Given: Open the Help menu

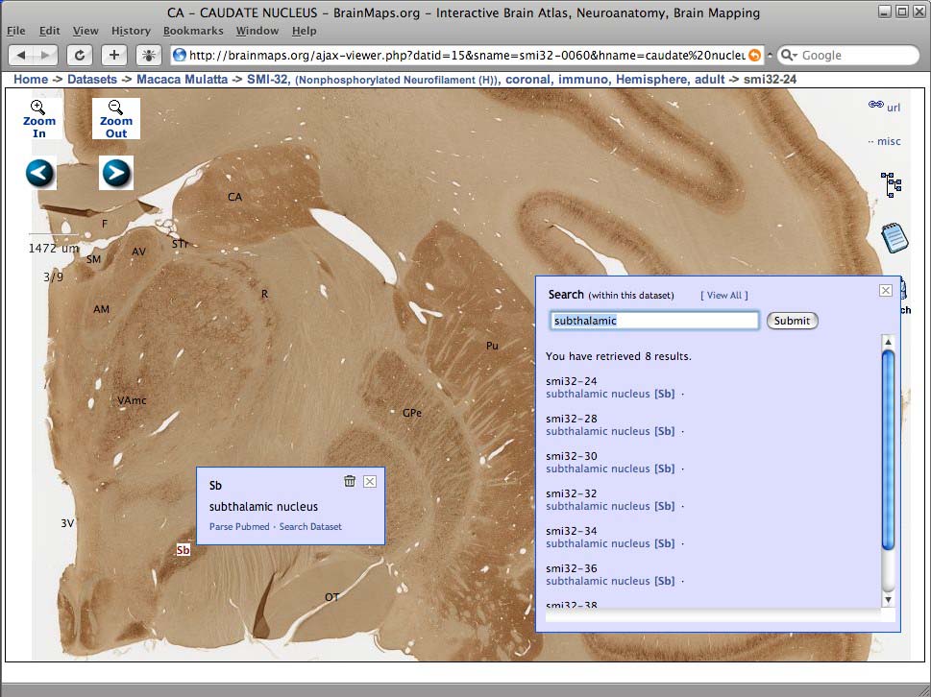Looking at the screenshot, I should tap(304, 31).
